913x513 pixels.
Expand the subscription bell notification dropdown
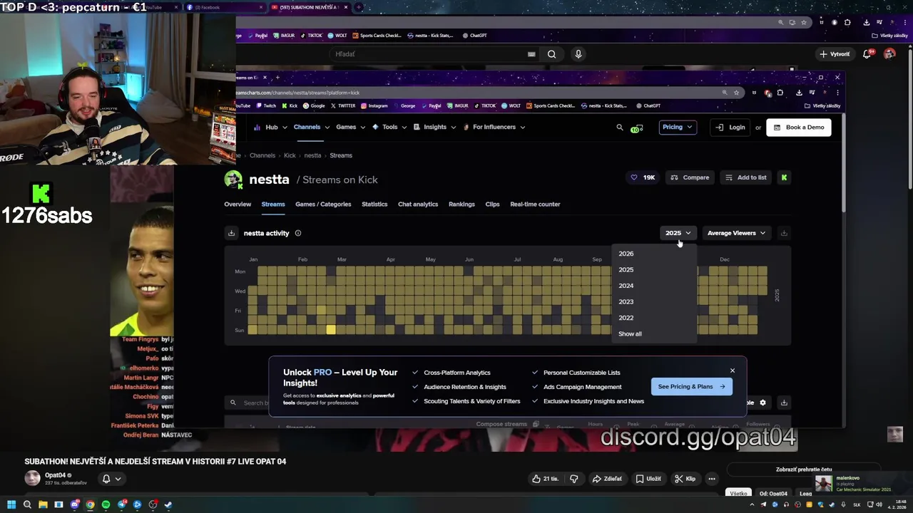click(x=111, y=479)
